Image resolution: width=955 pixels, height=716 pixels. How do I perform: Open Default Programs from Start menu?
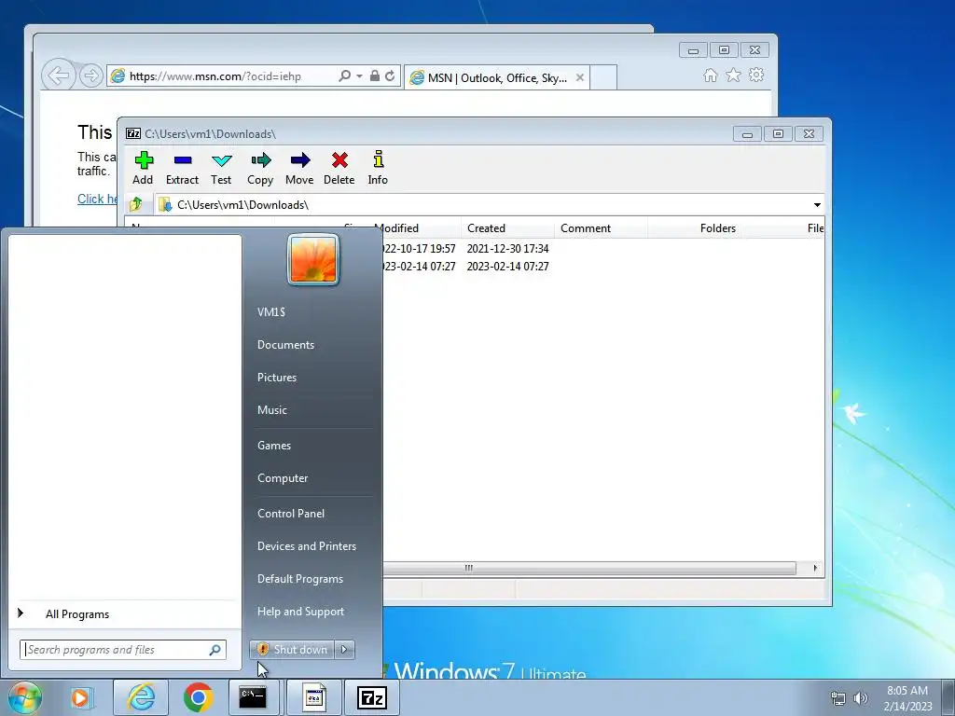[x=300, y=579]
